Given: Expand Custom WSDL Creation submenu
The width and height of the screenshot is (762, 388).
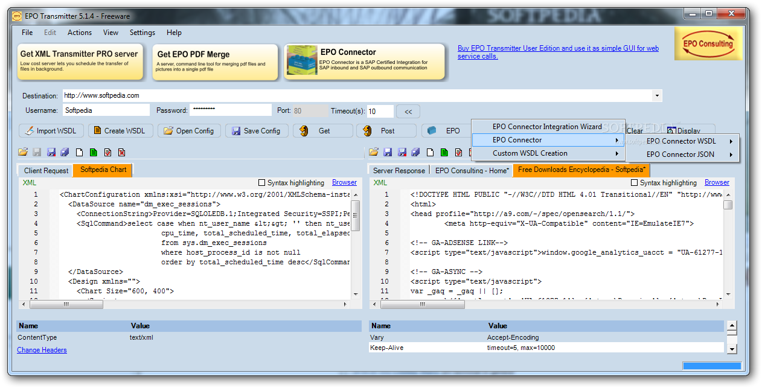Looking at the screenshot, I should tap(548, 153).
